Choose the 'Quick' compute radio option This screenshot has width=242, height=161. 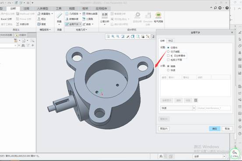tap(168, 70)
